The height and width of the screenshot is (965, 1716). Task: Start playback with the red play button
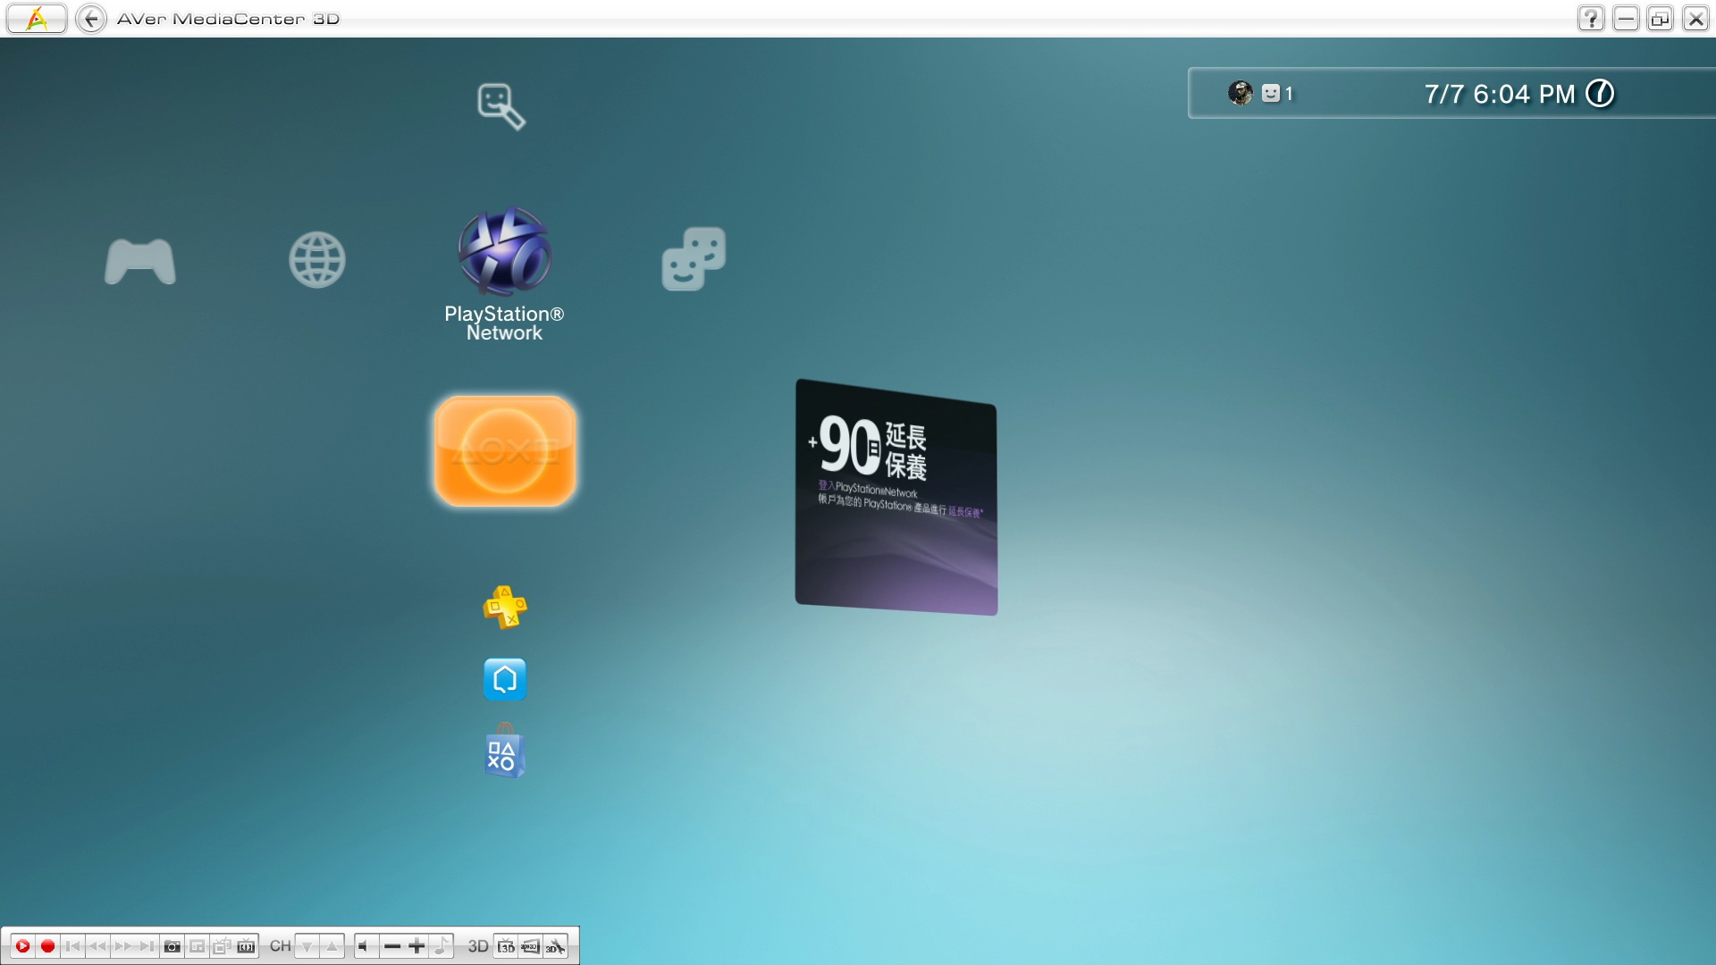coord(23,946)
